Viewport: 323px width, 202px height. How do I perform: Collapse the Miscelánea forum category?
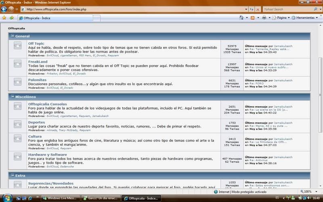click(x=13, y=97)
